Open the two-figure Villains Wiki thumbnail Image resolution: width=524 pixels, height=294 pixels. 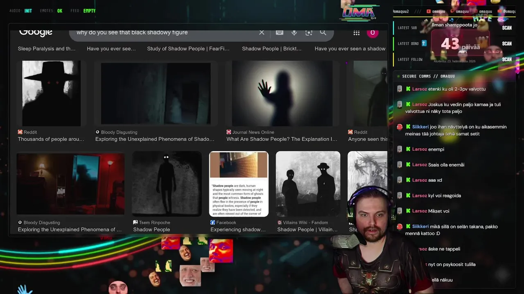(x=308, y=184)
